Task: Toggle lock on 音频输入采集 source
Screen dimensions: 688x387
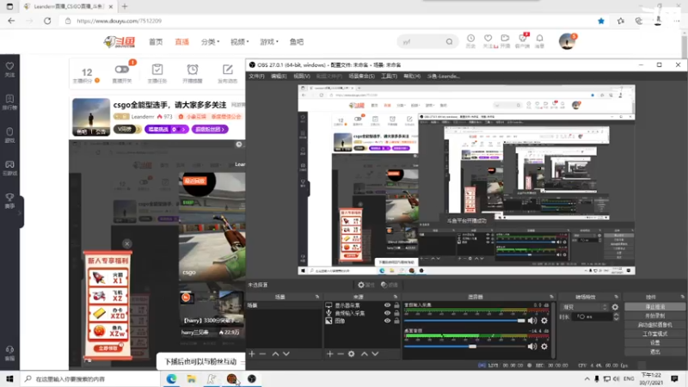Action: [396, 313]
